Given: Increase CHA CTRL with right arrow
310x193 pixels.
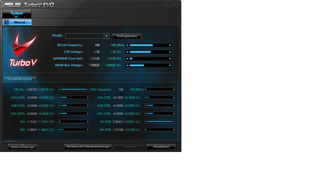Looking at the screenshot, I should point(174,98).
